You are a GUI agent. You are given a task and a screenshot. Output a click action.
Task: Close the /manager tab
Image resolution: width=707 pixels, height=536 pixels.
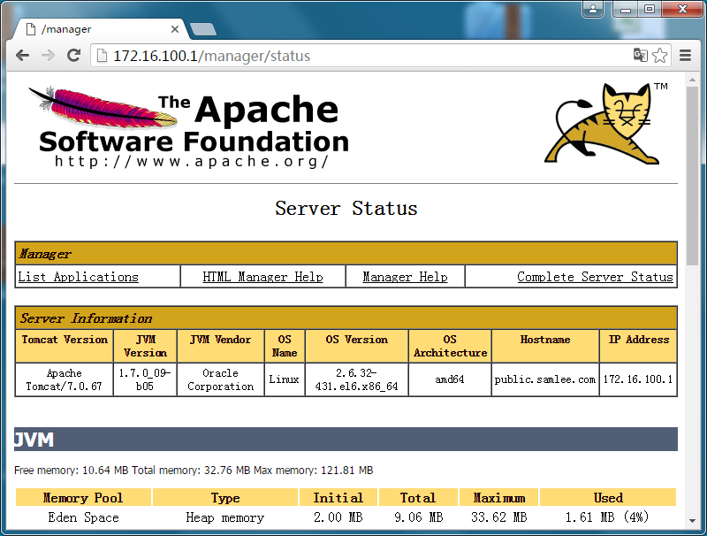click(175, 29)
